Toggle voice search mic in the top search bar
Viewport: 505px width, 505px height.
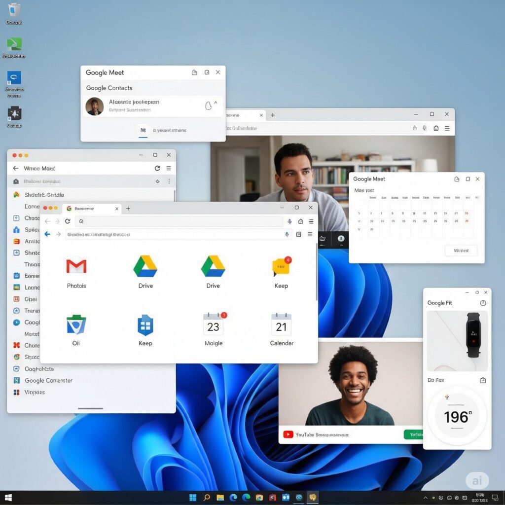click(x=289, y=221)
